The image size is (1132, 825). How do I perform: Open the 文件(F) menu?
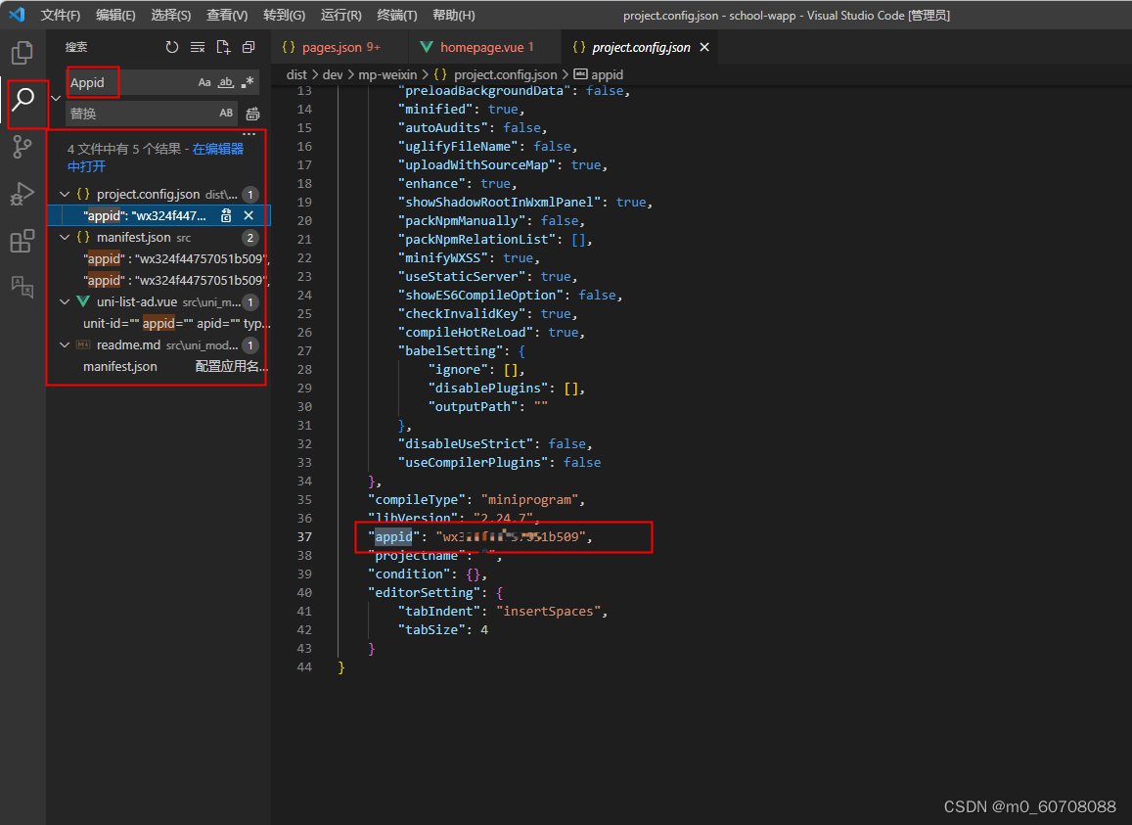point(60,15)
